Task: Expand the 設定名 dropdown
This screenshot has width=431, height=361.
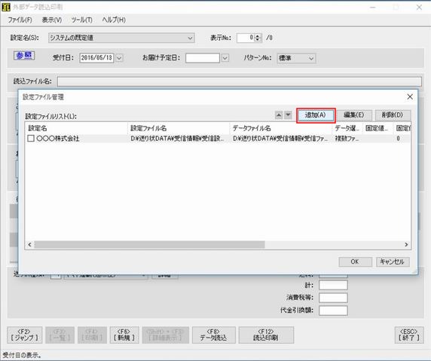Action: tap(190, 38)
